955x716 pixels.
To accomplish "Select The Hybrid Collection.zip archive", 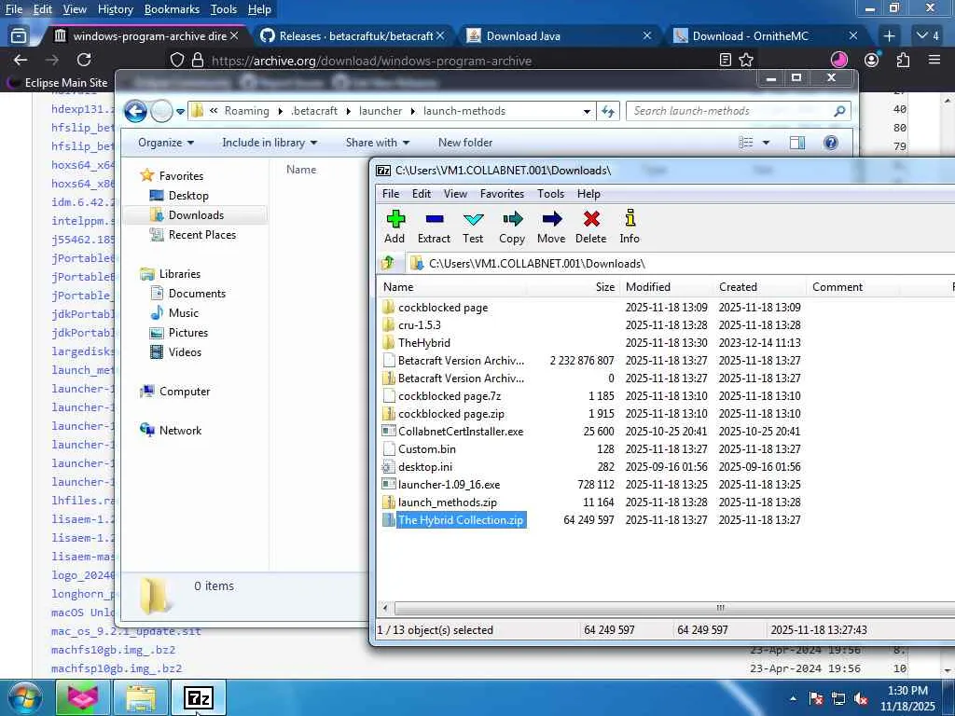I will 461,520.
